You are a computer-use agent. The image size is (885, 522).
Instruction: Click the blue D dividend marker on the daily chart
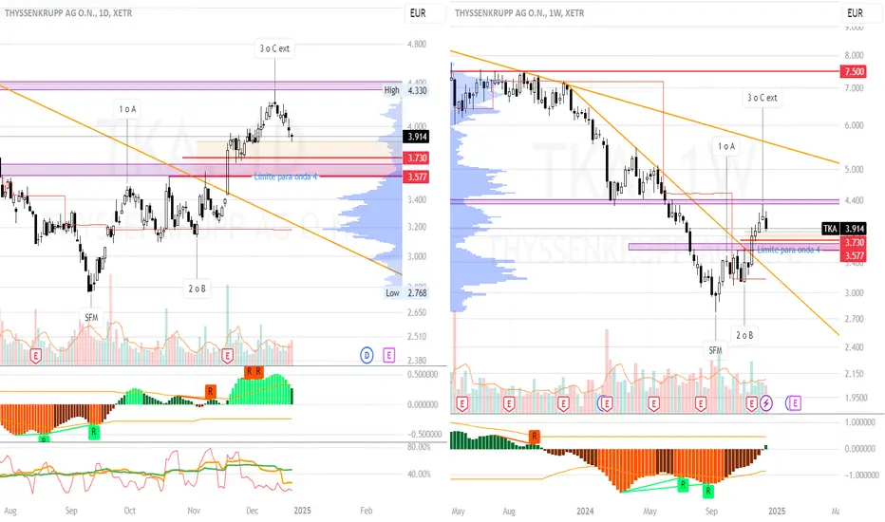[x=367, y=355]
